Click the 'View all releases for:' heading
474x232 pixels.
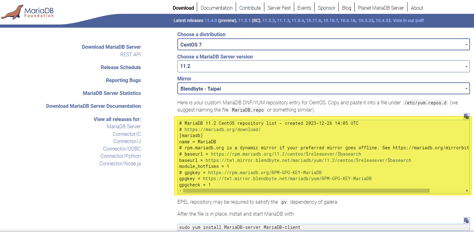tap(117, 119)
